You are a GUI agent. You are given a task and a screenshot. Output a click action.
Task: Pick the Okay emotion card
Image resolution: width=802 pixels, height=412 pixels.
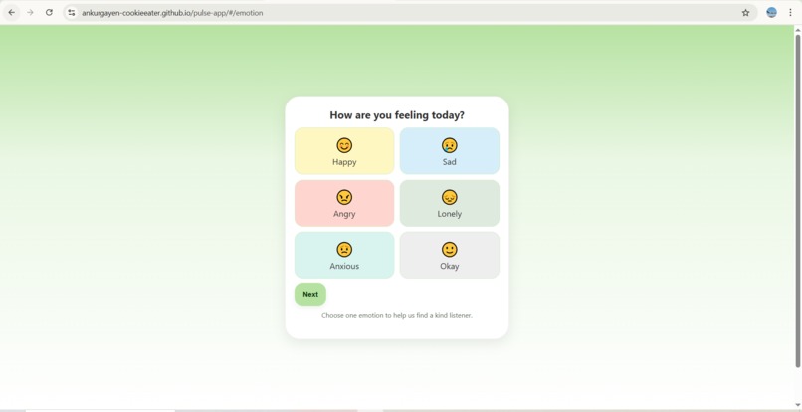point(449,255)
